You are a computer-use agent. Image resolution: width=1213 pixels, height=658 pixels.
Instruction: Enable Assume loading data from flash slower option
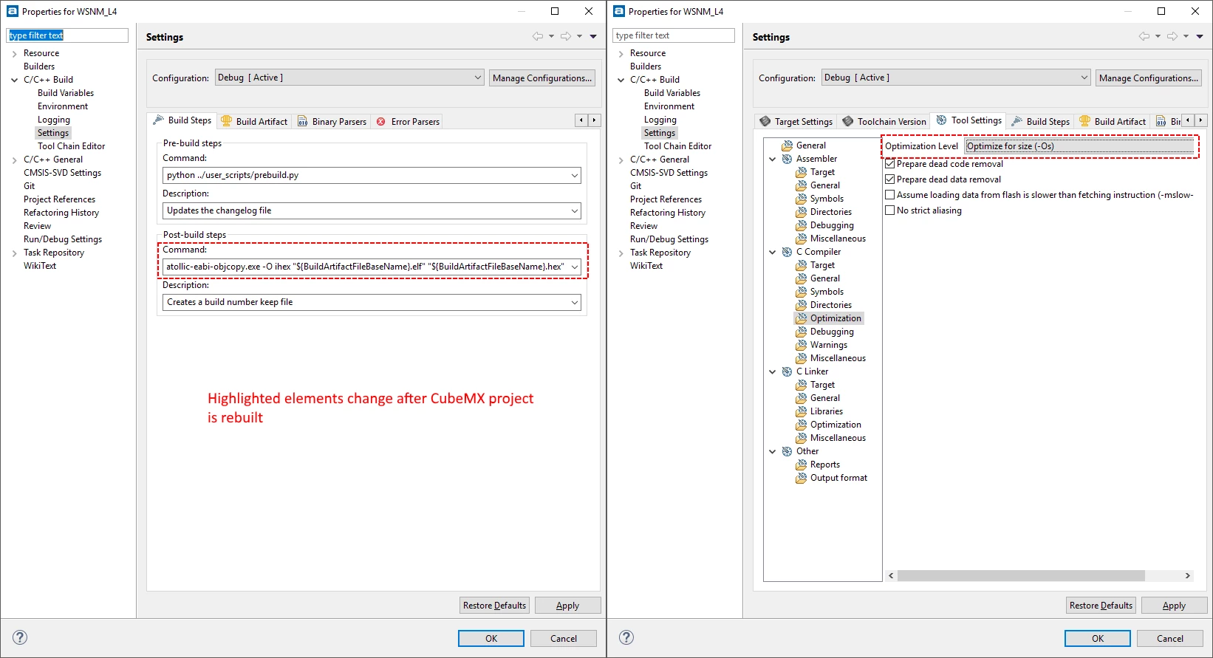tap(890, 195)
